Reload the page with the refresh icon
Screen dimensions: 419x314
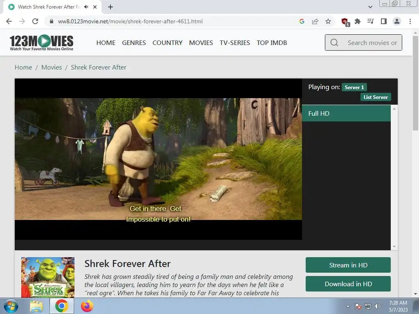(35, 21)
